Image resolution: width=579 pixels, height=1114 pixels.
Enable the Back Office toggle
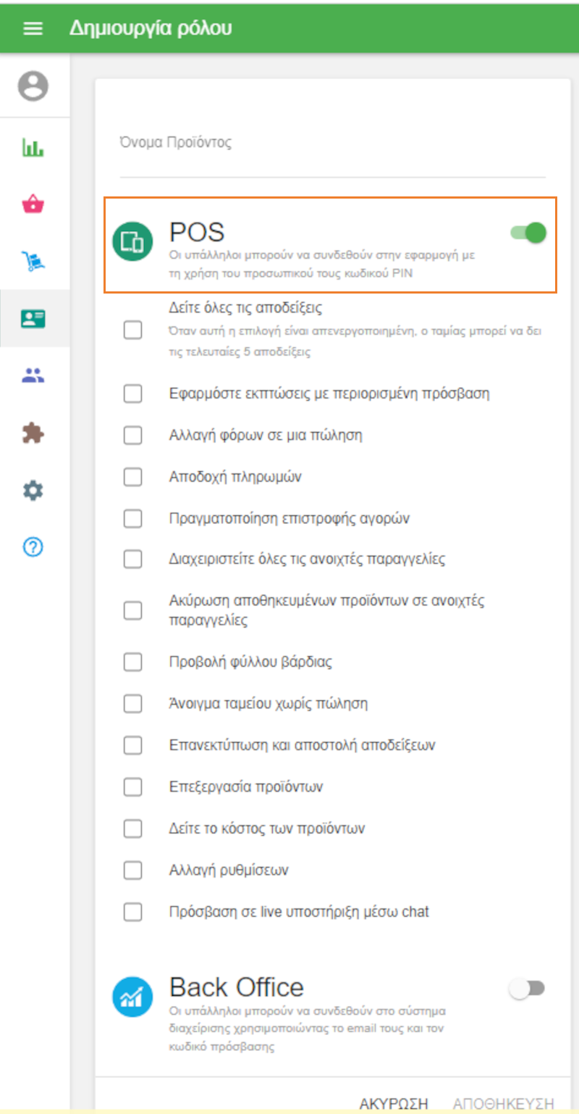(x=528, y=987)
